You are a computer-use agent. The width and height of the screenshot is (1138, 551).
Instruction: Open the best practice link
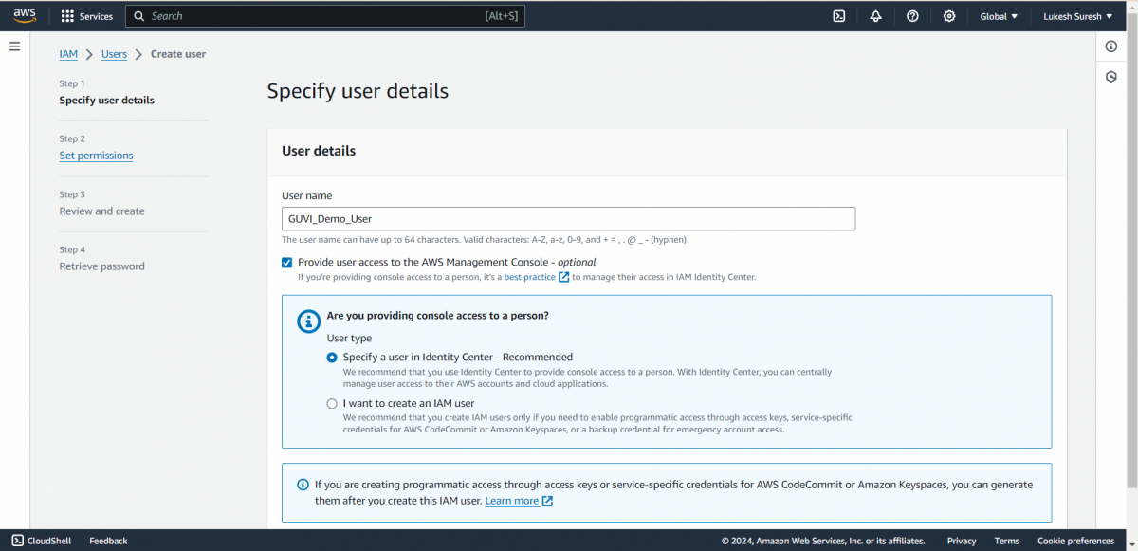[530, 277]
